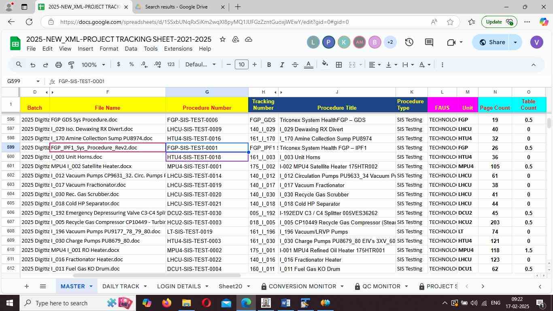The image size is (553, 311).
Task: Select column G header
Action: [207, 92]
